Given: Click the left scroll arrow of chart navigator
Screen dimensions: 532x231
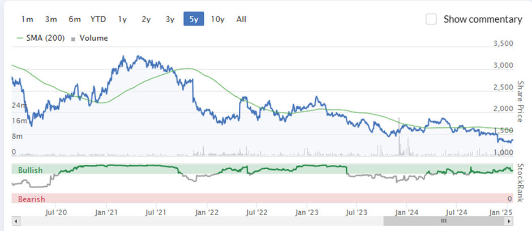Looking at the screenshot, I should coord(15,221).
